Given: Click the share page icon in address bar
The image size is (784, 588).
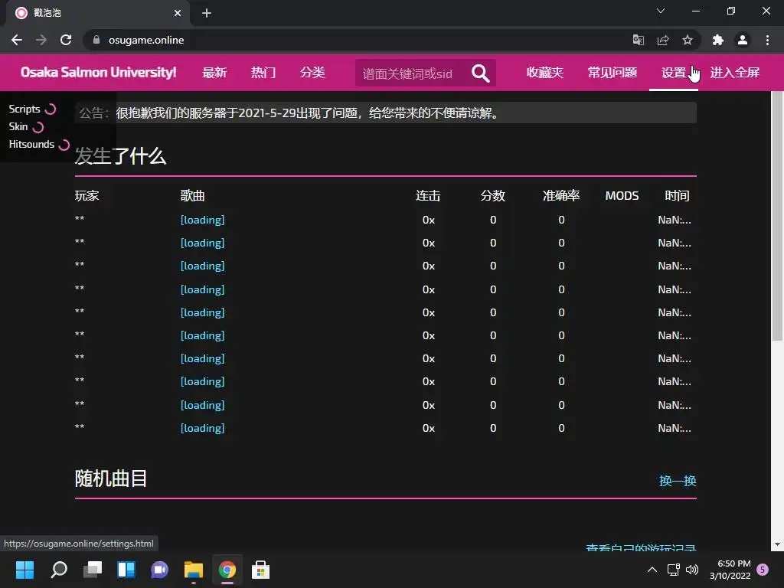Looking at the screenshot, I should (x=663, y=40).
